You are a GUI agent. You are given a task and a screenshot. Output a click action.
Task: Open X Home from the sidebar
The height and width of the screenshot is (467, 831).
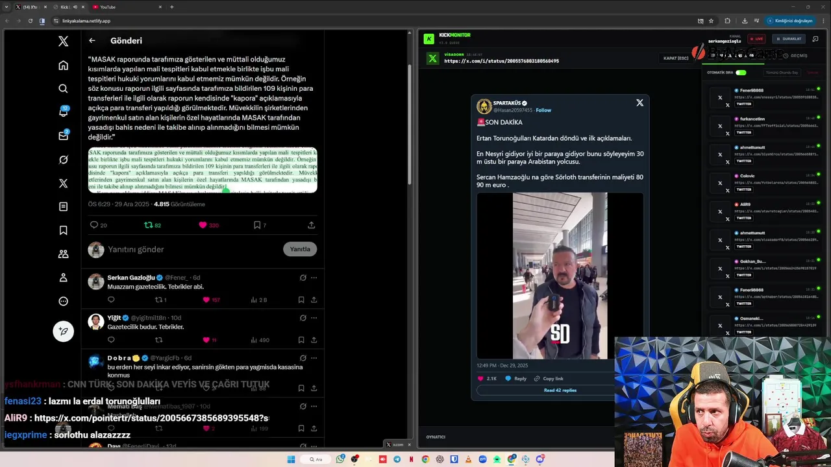pos(63,65)
